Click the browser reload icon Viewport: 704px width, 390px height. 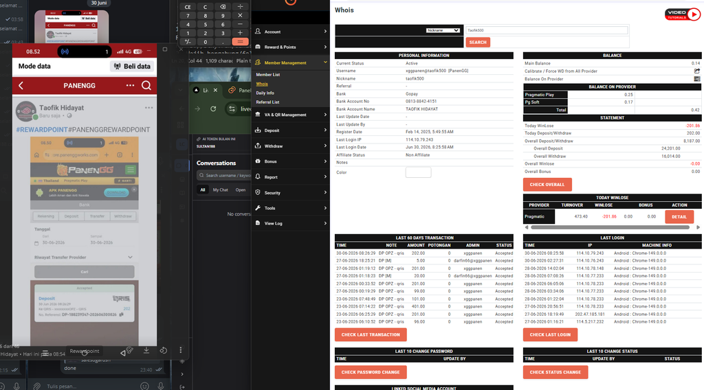click(x=213, y=108)
